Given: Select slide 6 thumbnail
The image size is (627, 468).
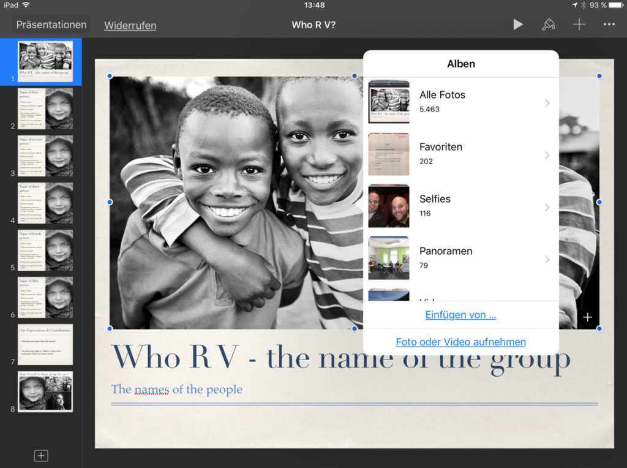Looking at the screenshot, I should [x=45, y=298].
